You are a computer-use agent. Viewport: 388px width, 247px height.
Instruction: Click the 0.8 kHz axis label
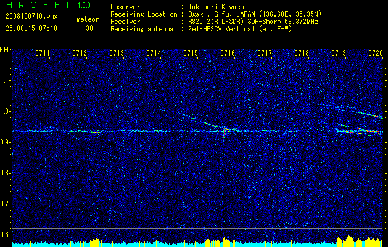5,173
